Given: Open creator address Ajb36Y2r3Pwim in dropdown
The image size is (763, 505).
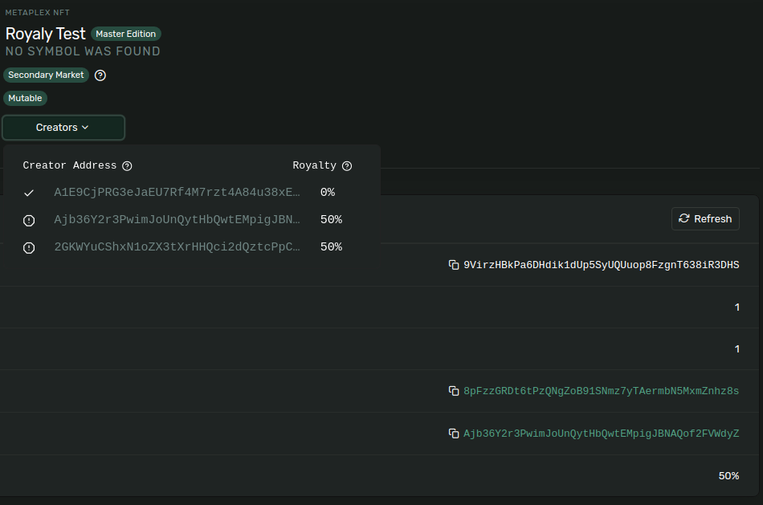Looking at the screenshot, I should click(x=177, y=220).
